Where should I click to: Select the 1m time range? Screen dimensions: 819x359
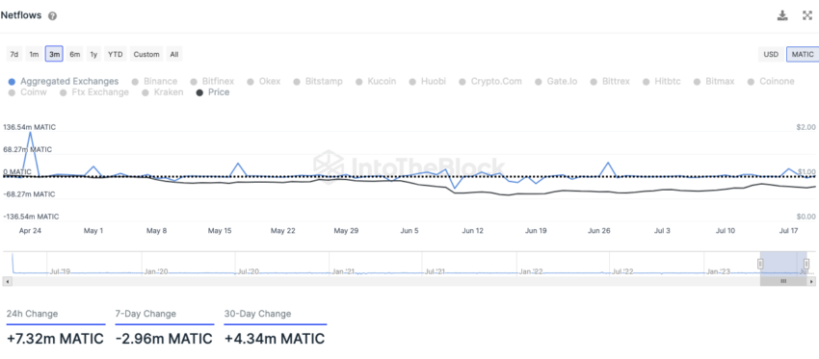tap(34, 54)
